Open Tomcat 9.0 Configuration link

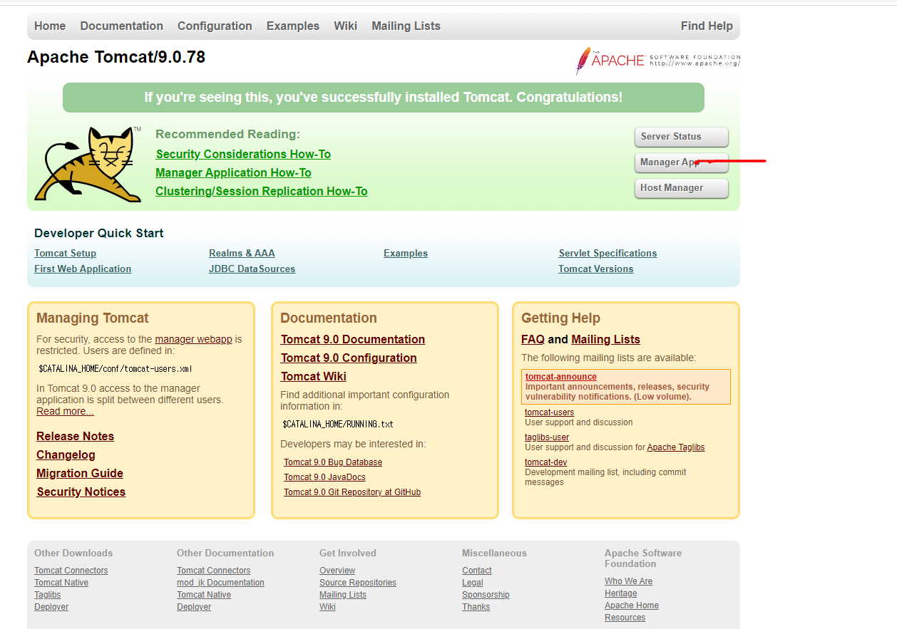coord(349,358)
